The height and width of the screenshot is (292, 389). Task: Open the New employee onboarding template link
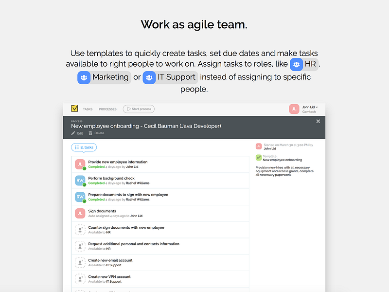coord(282,160)
